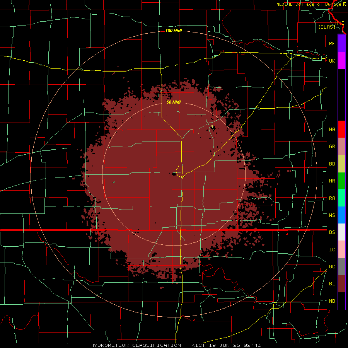
Task: Click the DS white color swatch
Action: point(341,232)
